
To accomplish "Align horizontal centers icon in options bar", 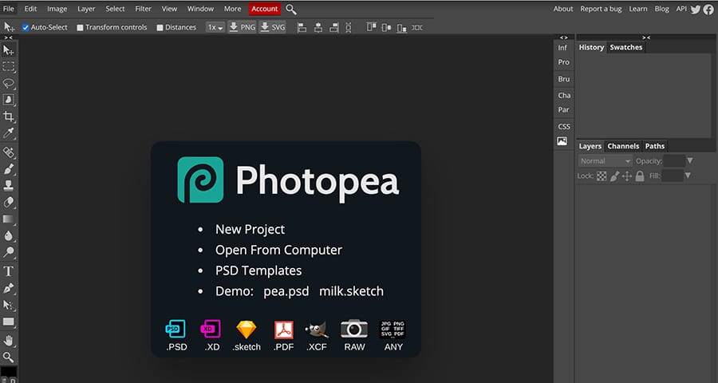I will [318, 27].
